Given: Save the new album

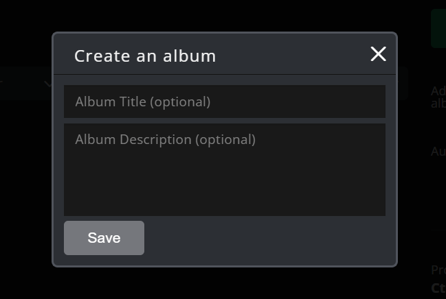Looking at the screenshot, I should pos(104,238).
